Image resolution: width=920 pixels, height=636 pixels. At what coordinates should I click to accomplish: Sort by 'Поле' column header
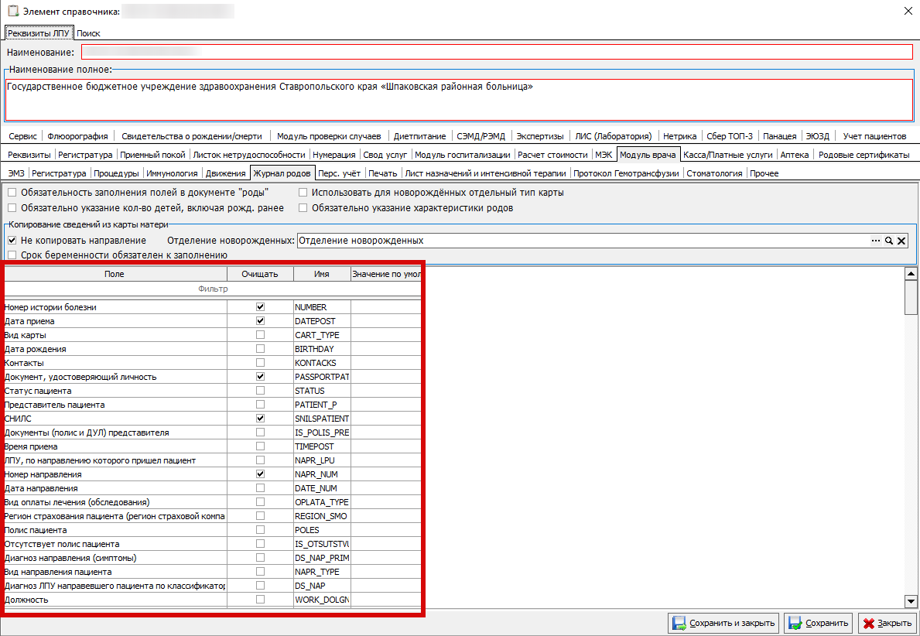point(115,274)
